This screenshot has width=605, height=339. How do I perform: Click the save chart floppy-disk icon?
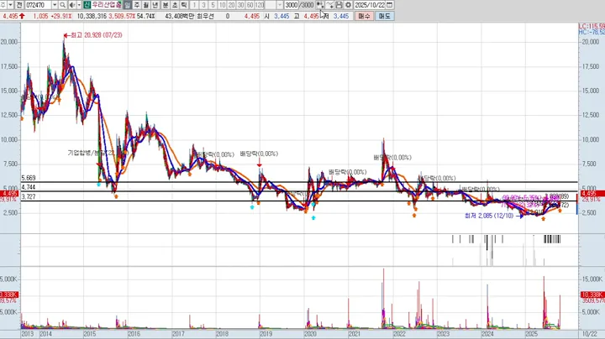[x=339, y=5]
